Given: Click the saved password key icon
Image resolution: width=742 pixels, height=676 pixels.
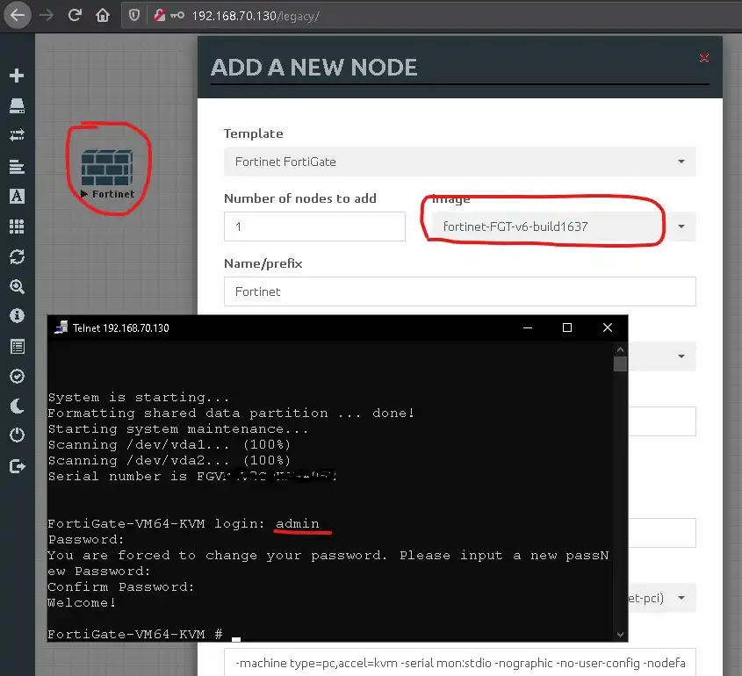Looking at the screenshot, I should pyautogui.click(x=177, y=16).
